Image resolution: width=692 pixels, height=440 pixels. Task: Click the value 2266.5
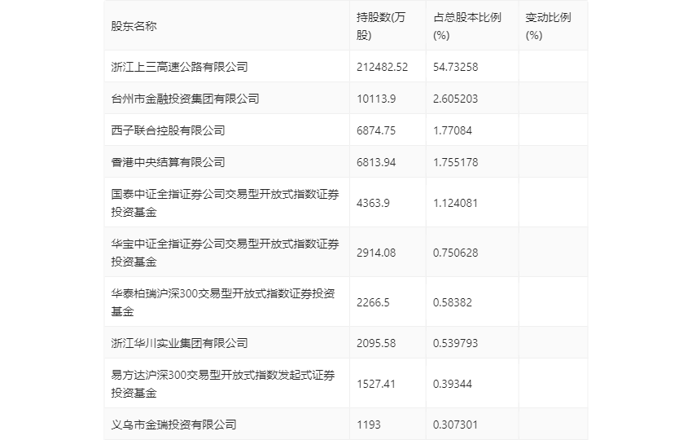coord(373,302)
